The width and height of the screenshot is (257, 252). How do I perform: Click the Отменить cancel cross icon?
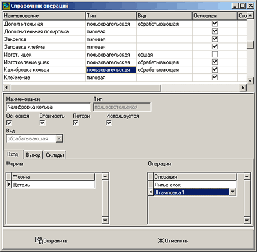(x=161, y=240)
